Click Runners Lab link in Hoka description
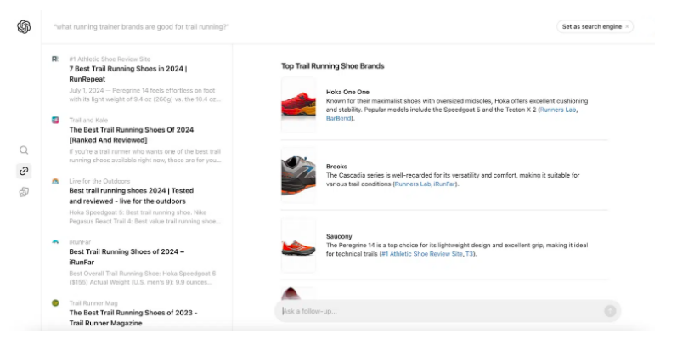The image size is (677, 339). pos(558,110)
